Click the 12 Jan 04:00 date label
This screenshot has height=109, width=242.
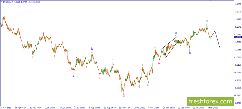tap(198, 108)
